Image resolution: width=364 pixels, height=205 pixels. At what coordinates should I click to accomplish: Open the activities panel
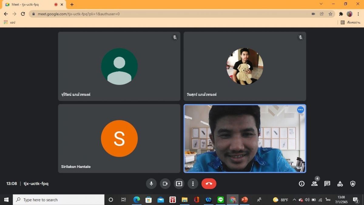point(340,183)
